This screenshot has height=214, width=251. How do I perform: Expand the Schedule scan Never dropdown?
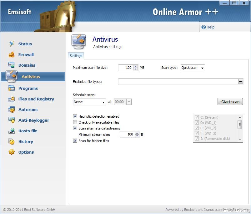pyautogui.click(x=89, y=102)
